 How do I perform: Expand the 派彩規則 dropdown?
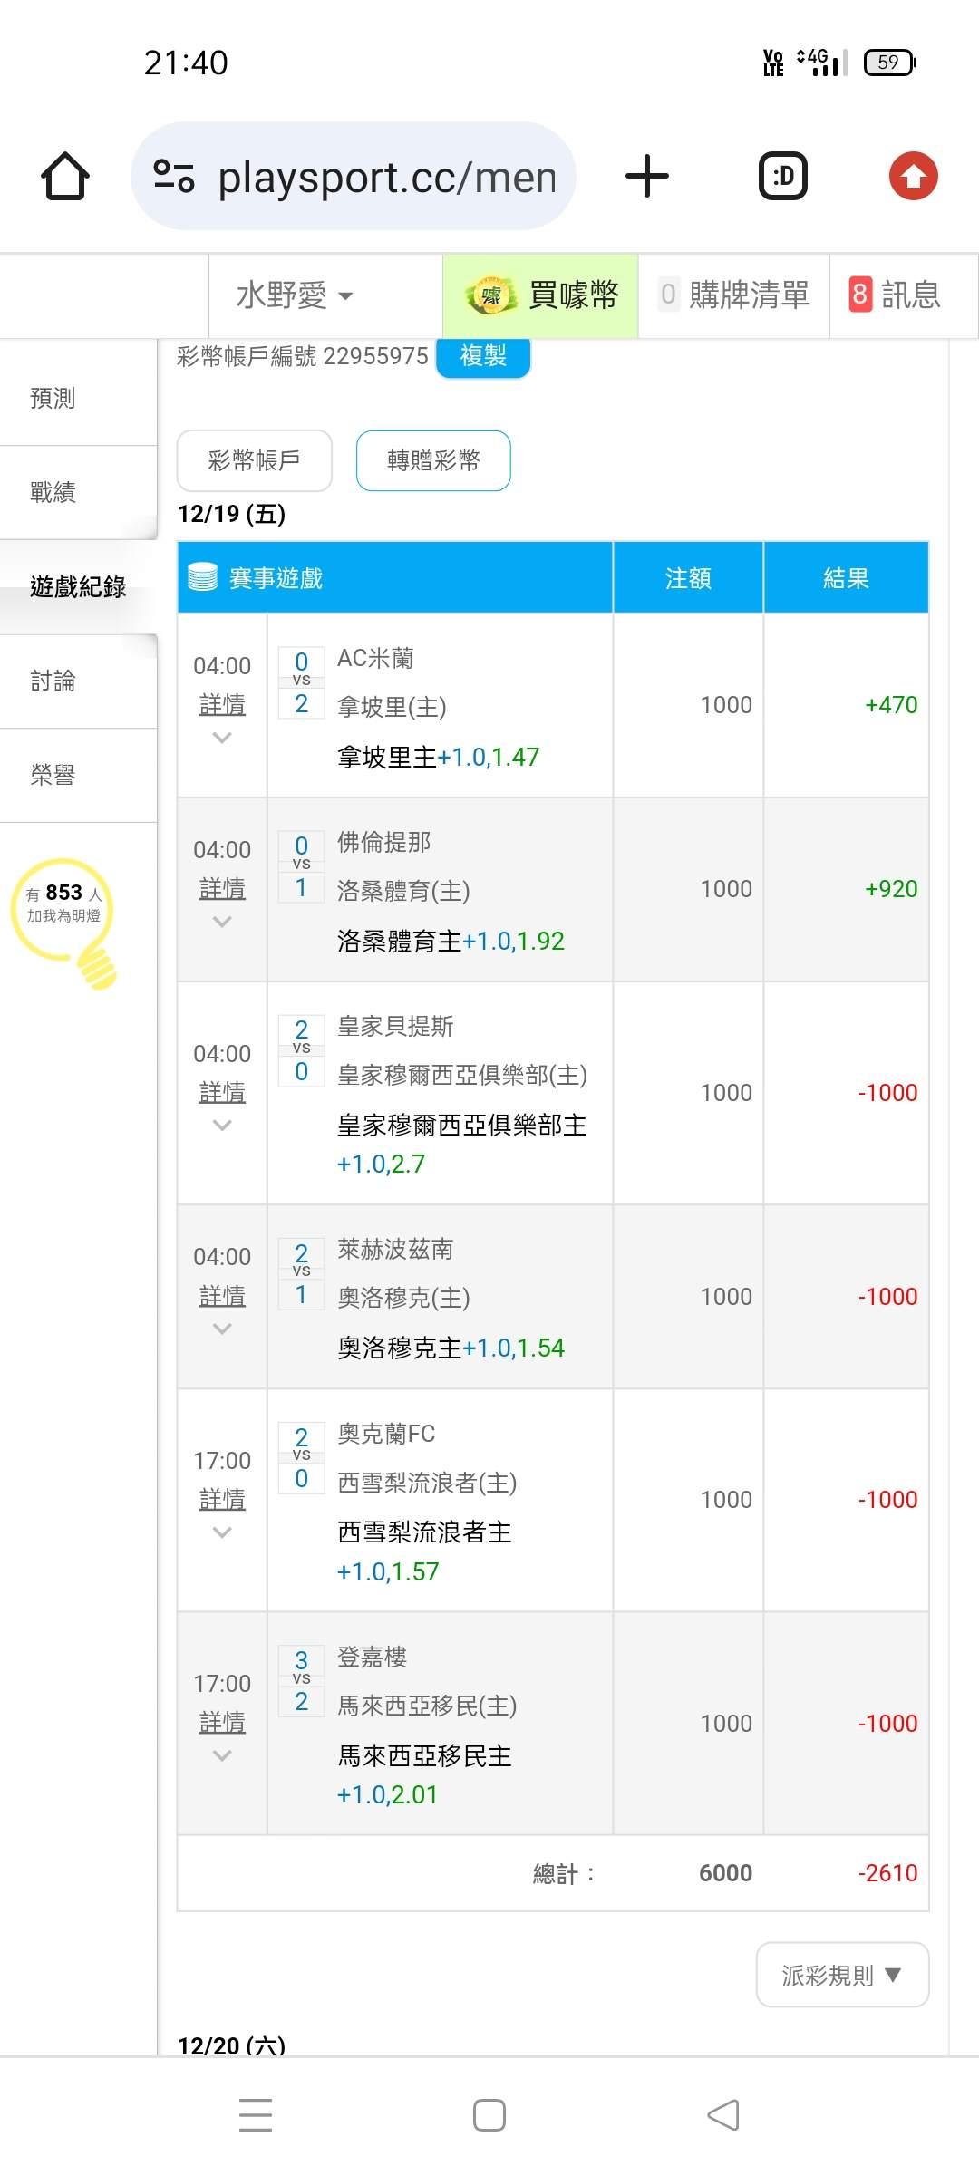(842, 1975)
